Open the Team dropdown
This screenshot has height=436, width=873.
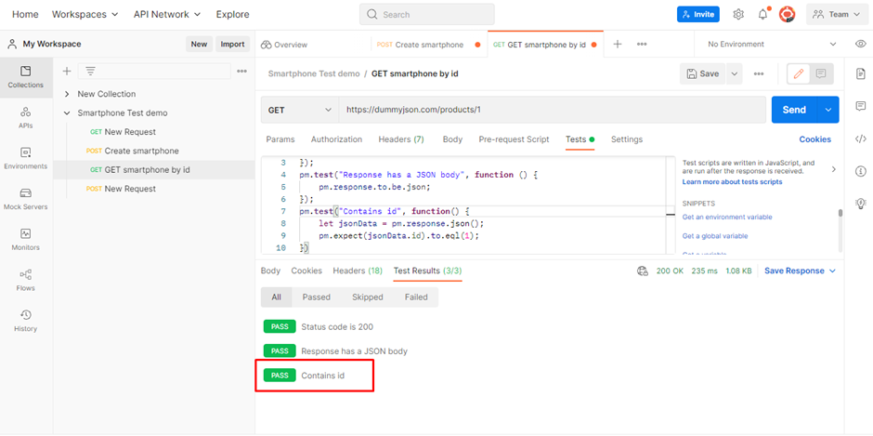[837, 15]
